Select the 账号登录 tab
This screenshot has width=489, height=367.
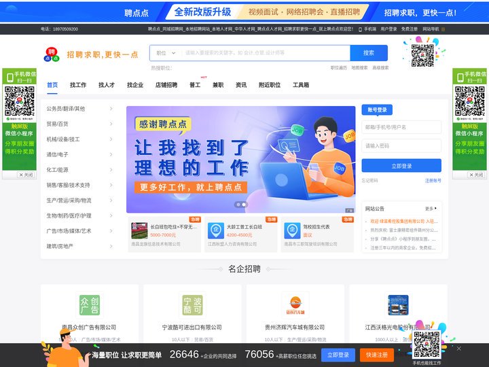(x=377, y=110)
